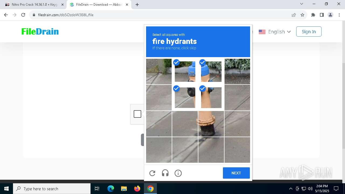Viewport: 345px width, 194px height.
Task: Share this page using the share icon
Action: tap(294, 15)
